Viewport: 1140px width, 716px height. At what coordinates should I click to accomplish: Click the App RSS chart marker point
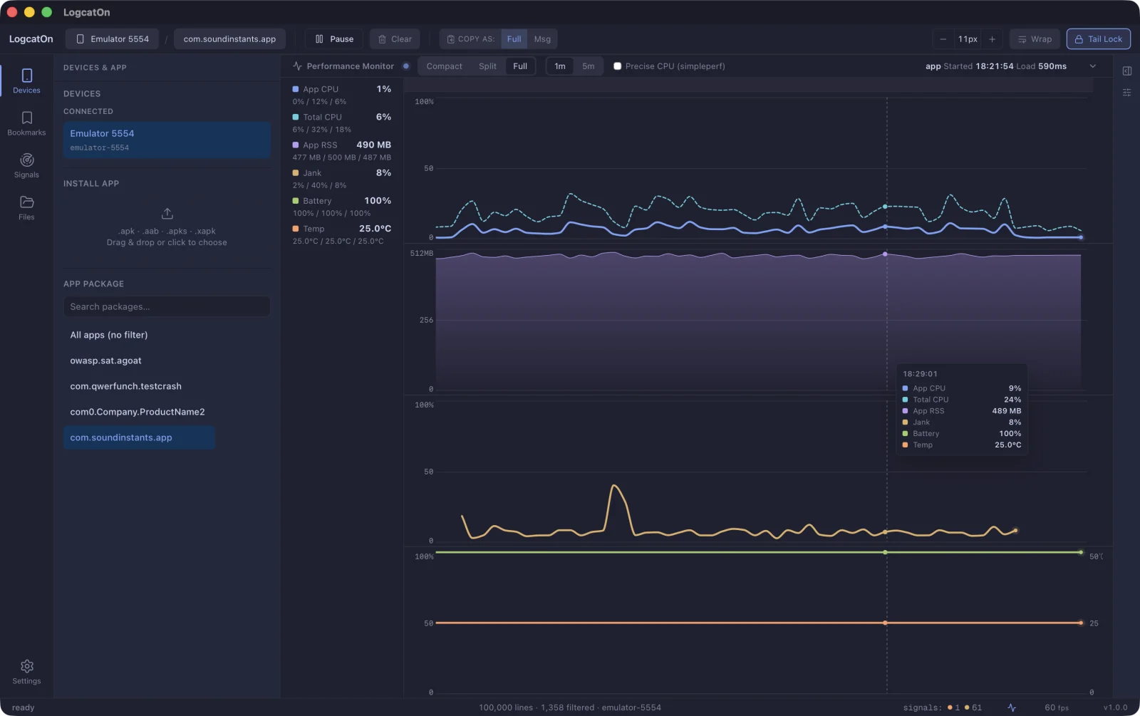[886, 254]
